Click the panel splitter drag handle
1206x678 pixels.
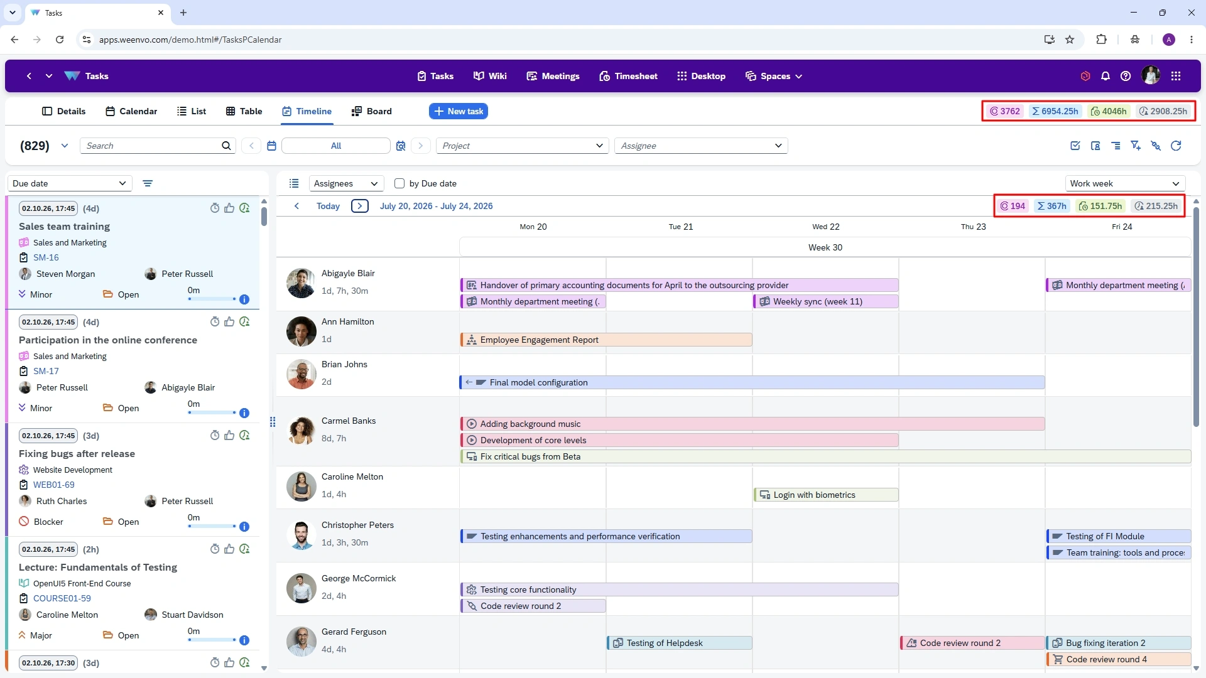pos(273,422)
